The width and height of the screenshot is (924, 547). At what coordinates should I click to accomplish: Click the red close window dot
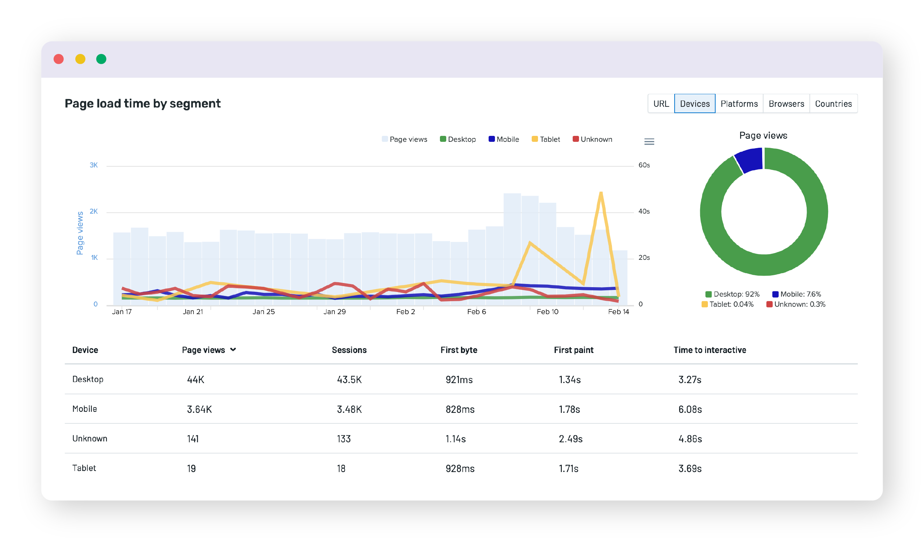(x=59, y=59)
